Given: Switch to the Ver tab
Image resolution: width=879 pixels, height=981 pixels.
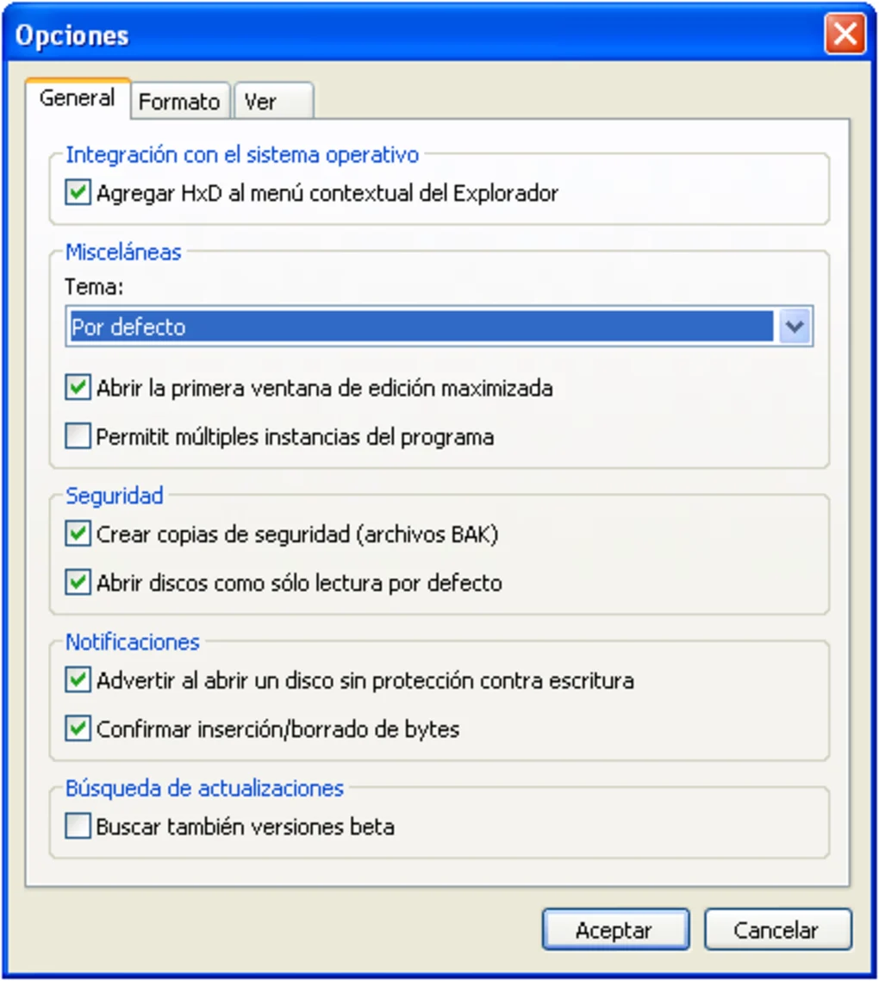Looking at the screenshot, I should [x=273, y=101].
